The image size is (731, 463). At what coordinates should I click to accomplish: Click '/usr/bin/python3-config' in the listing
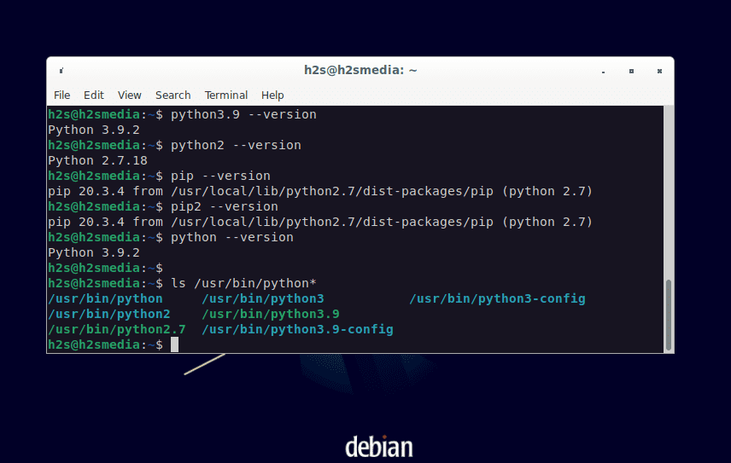point(497,298)
